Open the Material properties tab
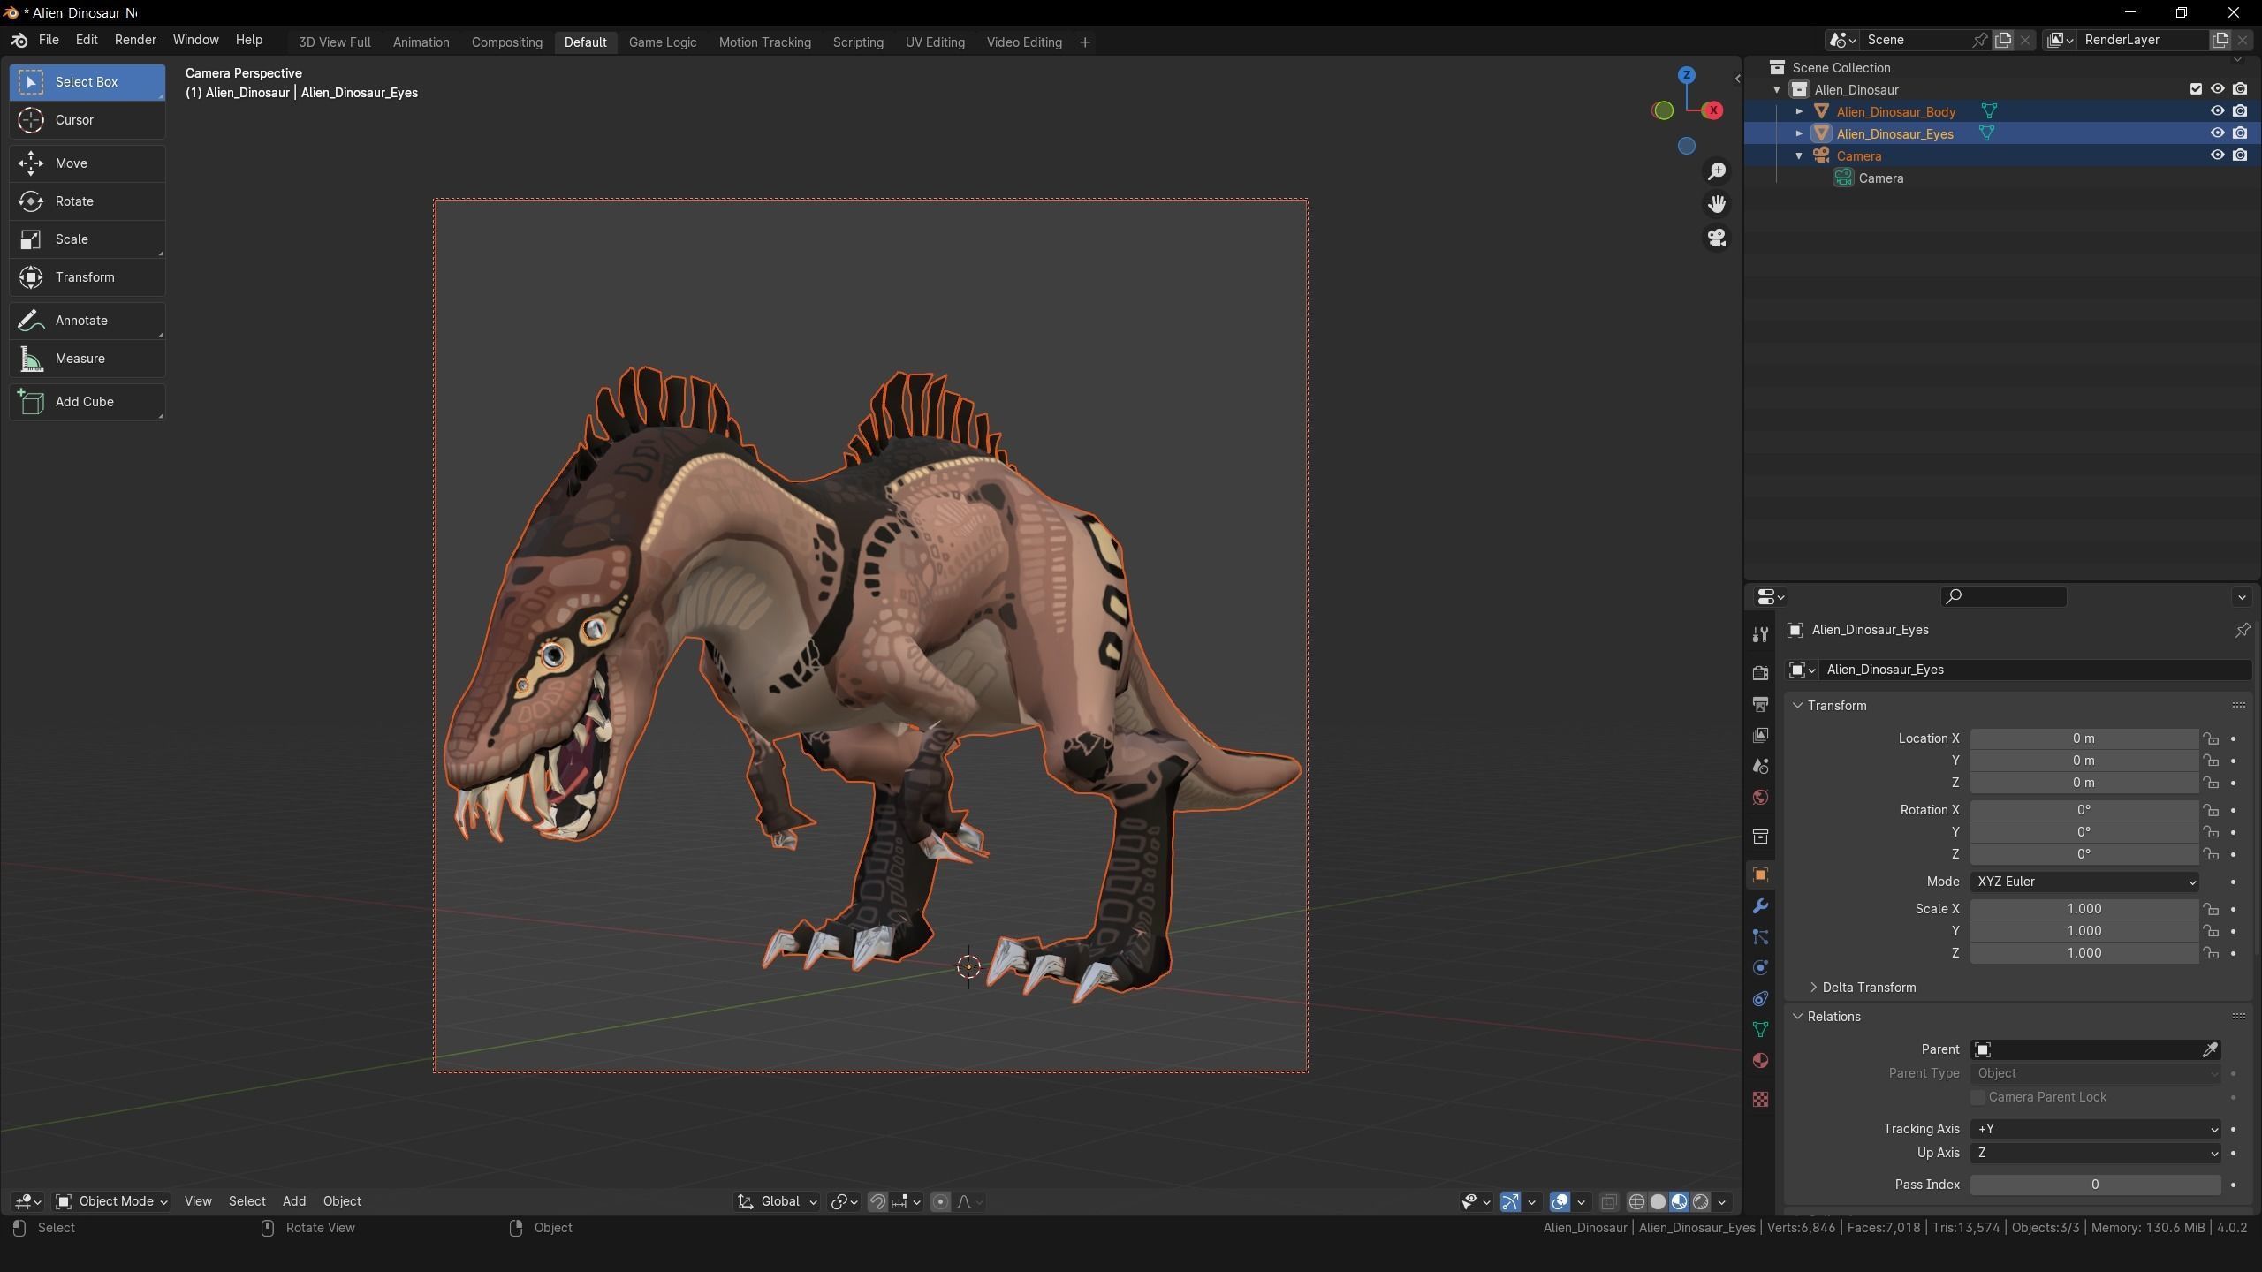 [x=1760, y=1061]
